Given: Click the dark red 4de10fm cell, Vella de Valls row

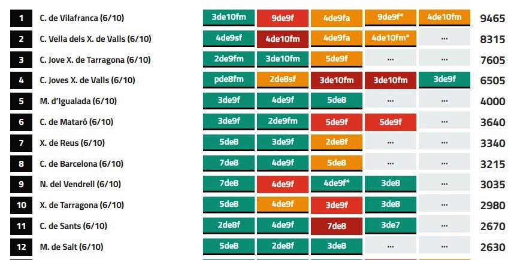Looking at the screenshot, I should (282, 39).
